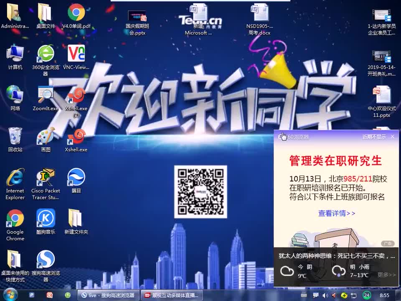Screen dimensions: 401x301
Task: Open 桌面未使用的快捷方式 folder
Action: click(x=15, y=266)
